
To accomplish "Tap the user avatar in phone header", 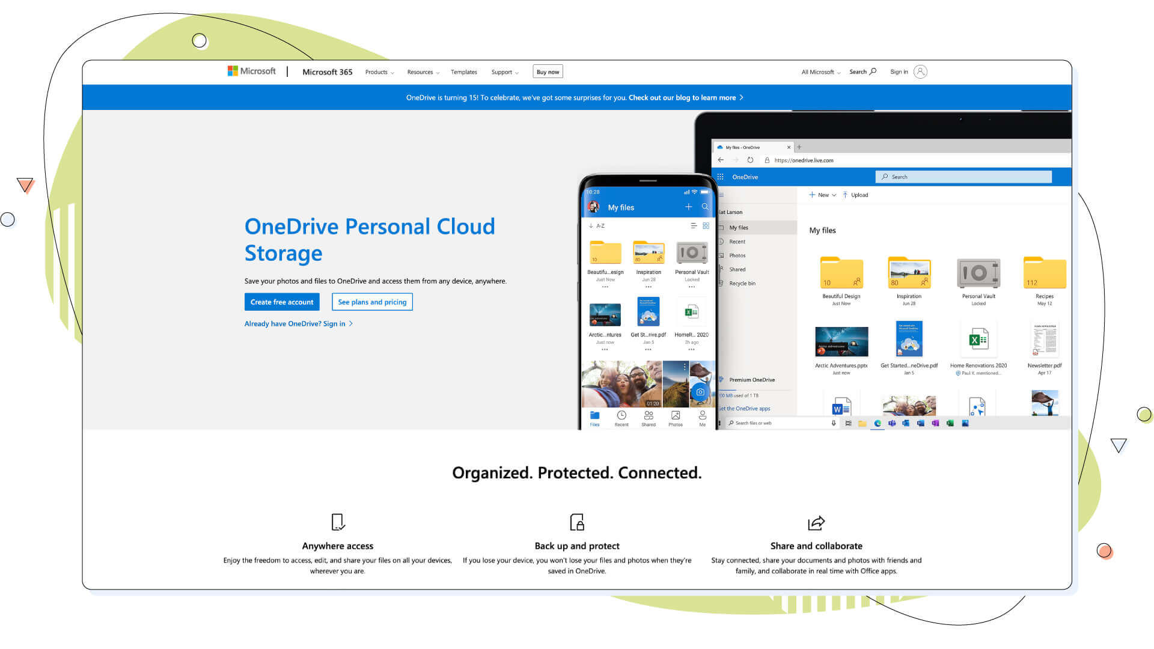I will [594, 207].
